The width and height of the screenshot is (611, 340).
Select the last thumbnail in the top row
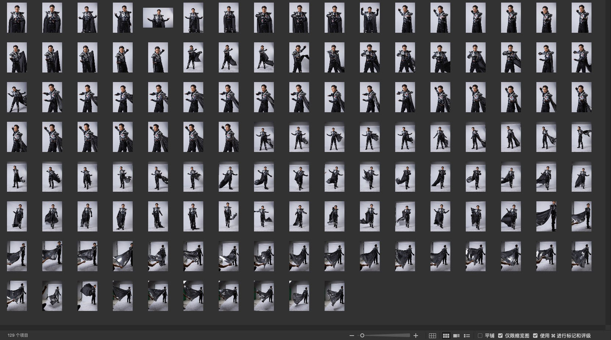[581, 18]
